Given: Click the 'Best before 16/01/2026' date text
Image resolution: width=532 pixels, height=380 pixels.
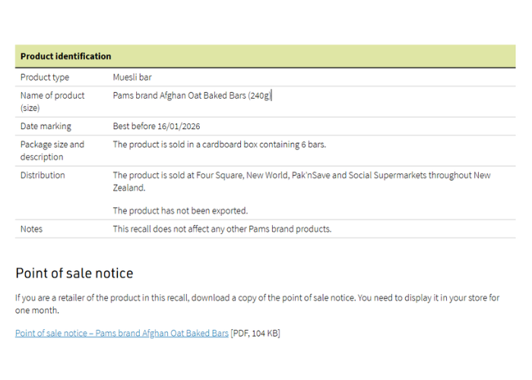Looking at the screenshot, I should [157, 126].
